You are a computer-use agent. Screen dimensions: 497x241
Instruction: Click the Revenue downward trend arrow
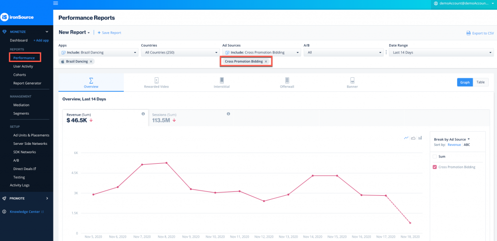click(91, 120)
